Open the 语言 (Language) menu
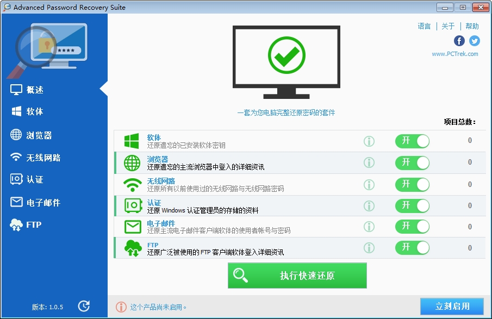This screenshot has width=492, height=319. 424,26
